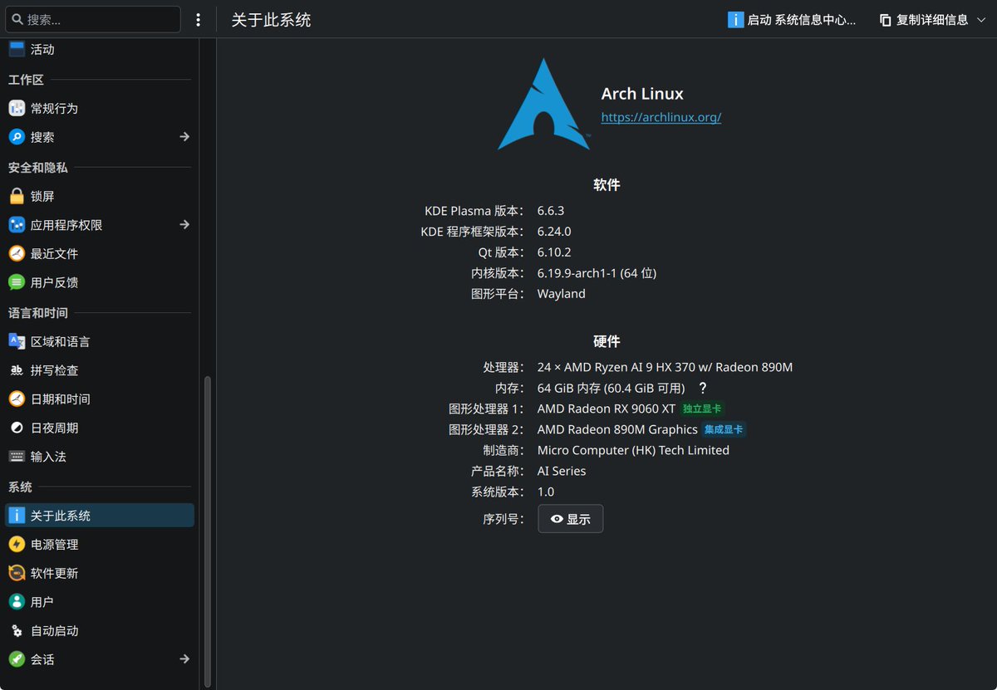Click the 用户反馈 green icon
The image size is (997, 690).
[x=17, y=282]
